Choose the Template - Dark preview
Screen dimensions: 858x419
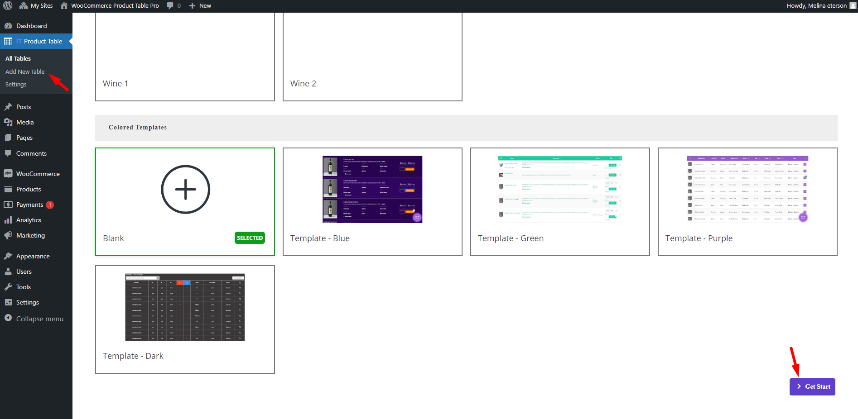(185, 307)
